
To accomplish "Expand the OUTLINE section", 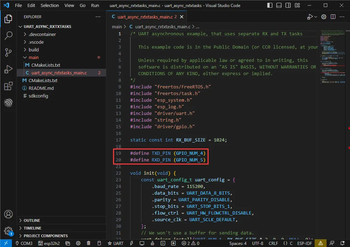I will click(x=31, y=220).
